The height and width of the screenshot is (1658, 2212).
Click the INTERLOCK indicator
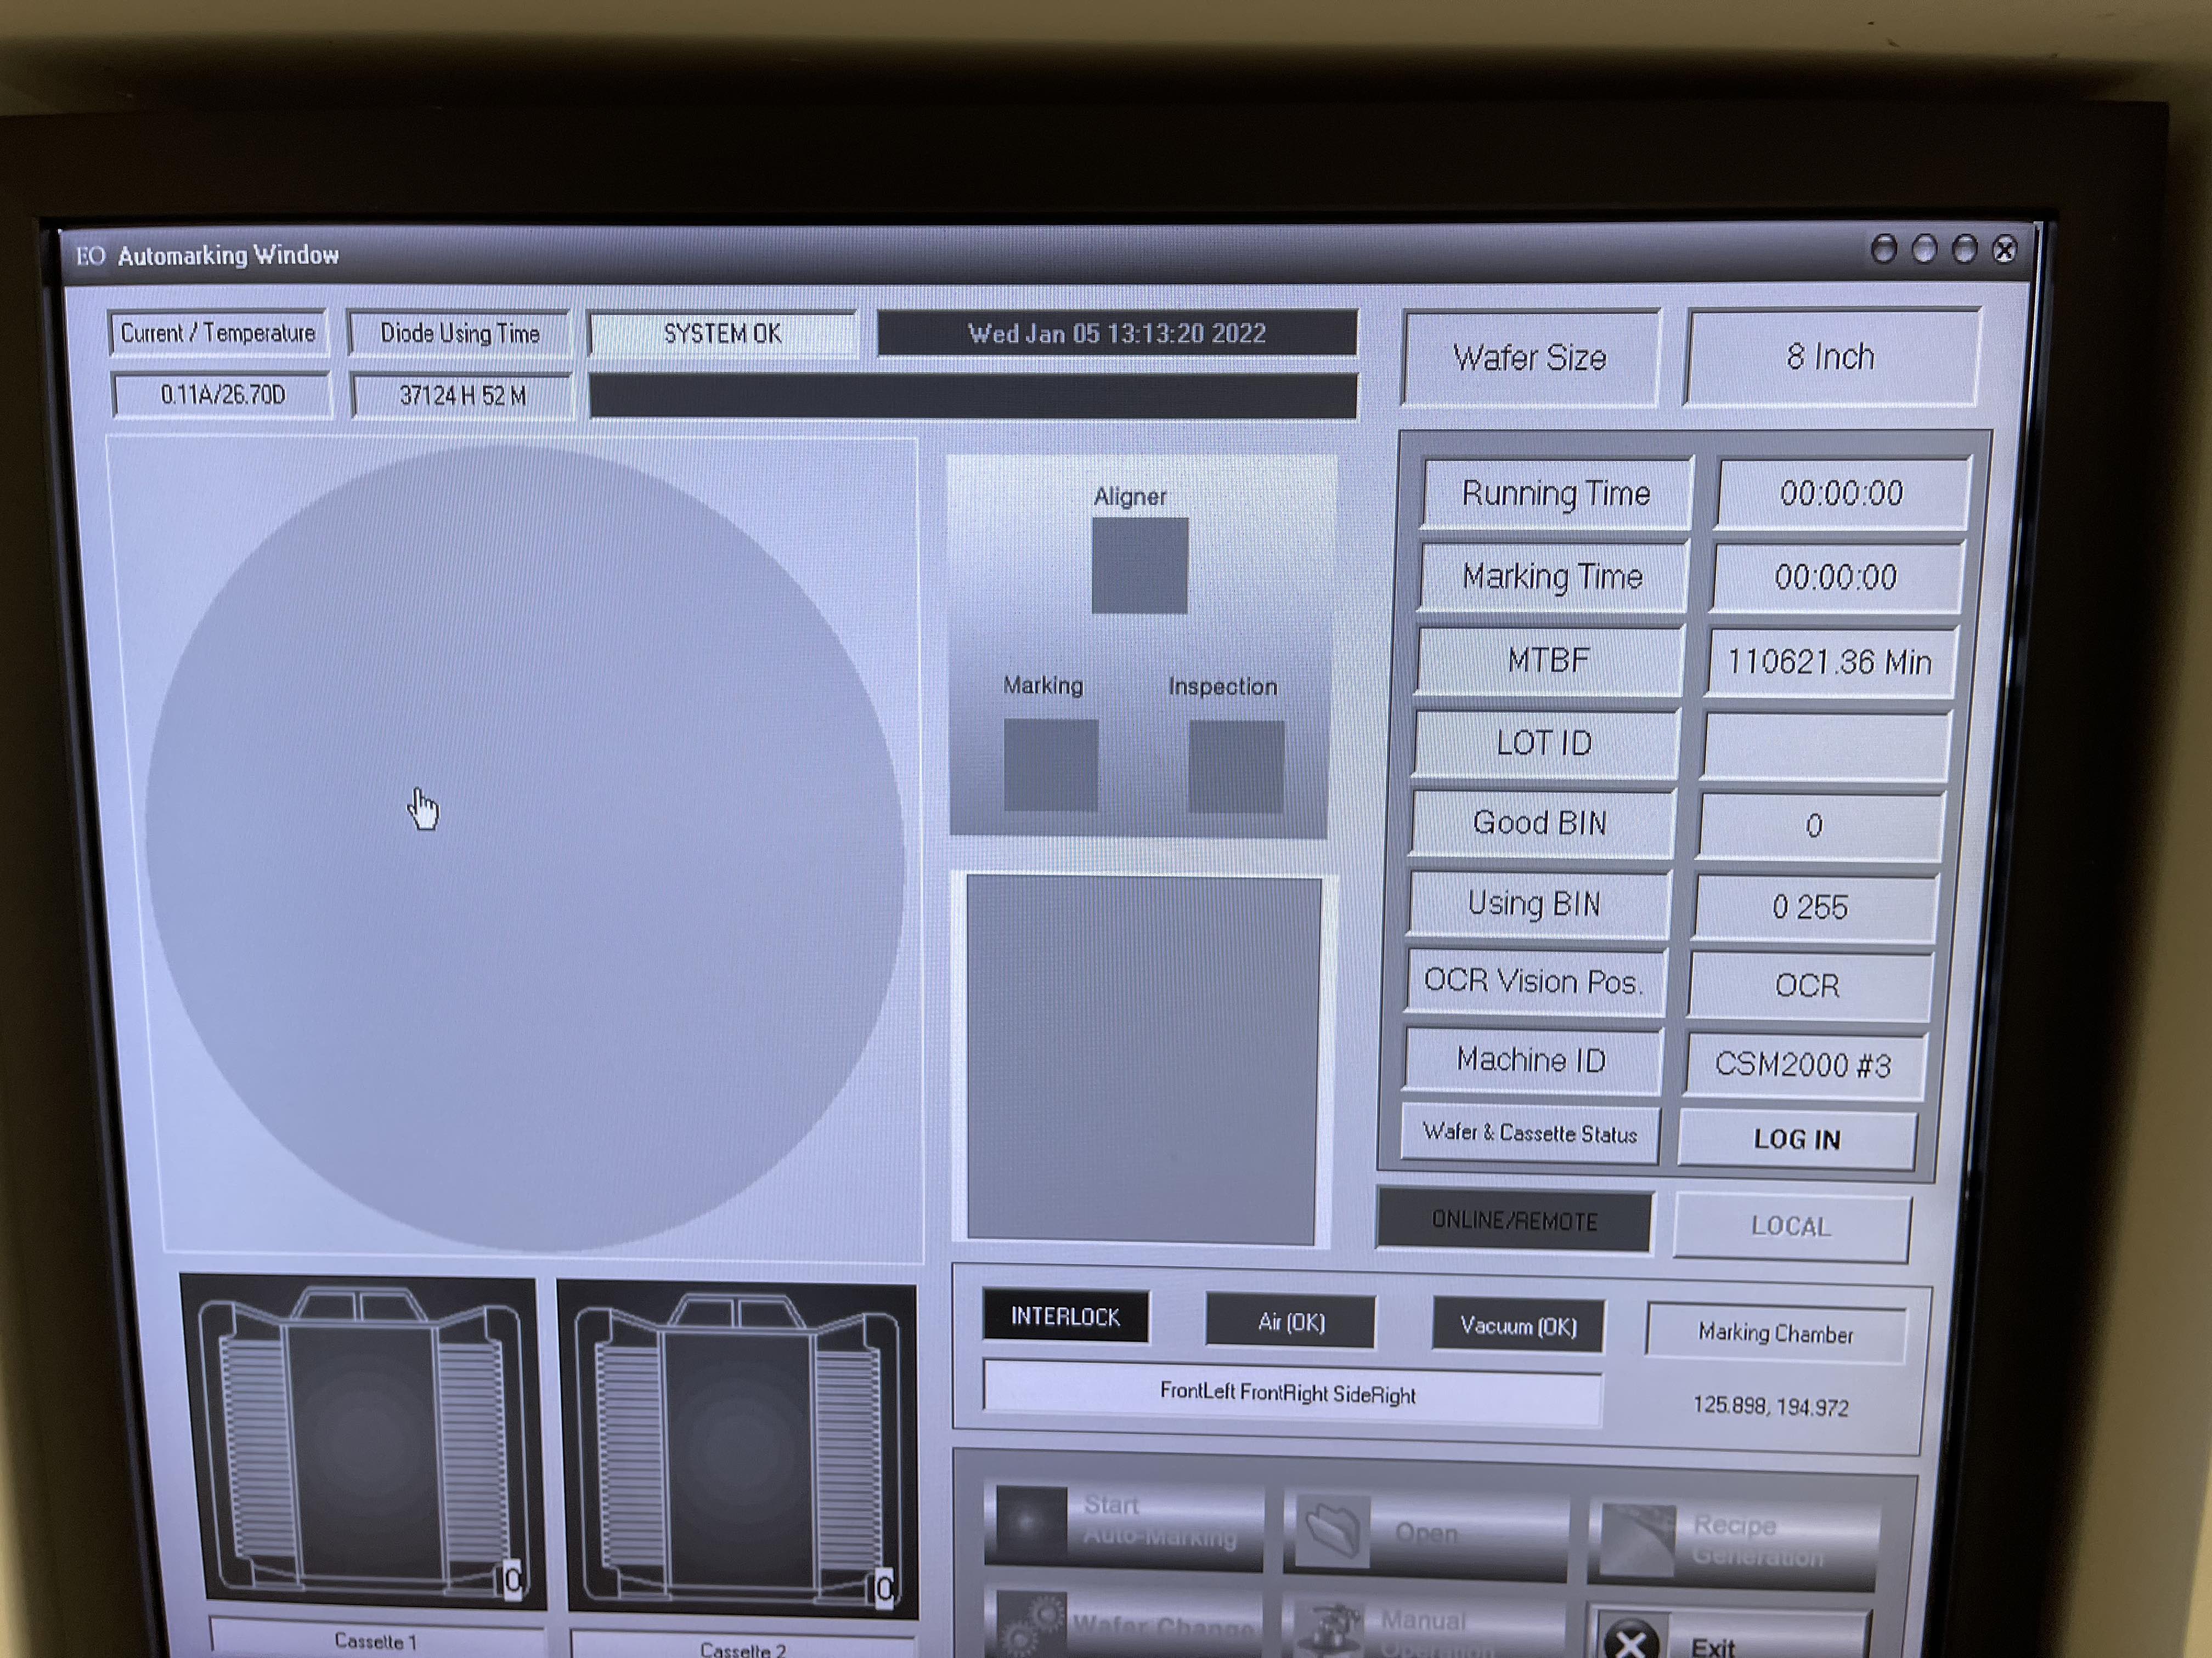click(1065, 1316)
